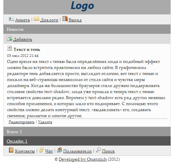This screenshot has height=163, width=174.
Task: Click the envelope icon beside Диалоги
Action: [36, 19]
